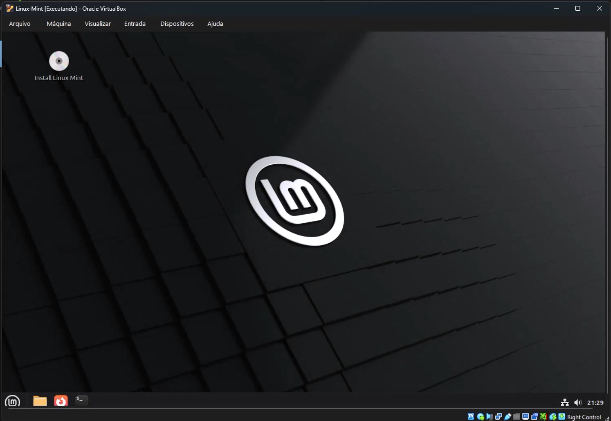Close the Oracle VirtualBox window
The width and height of the screenshot is (611, 421).
600,9
